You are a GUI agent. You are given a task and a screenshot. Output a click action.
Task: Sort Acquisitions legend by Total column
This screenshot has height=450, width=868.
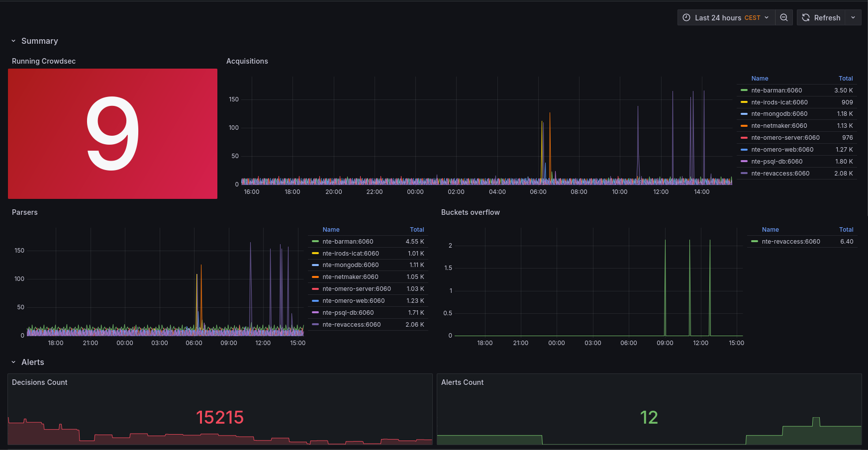coord(845,79)
